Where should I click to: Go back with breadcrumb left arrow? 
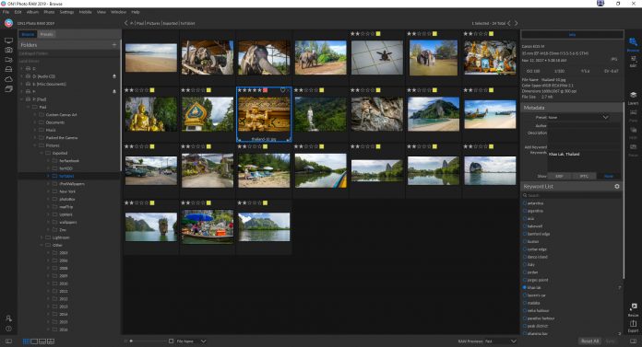pos(125,23)
